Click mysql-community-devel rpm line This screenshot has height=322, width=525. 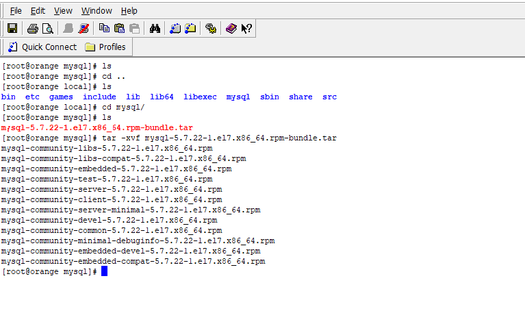pyautogui.click(x=109, y=220)
